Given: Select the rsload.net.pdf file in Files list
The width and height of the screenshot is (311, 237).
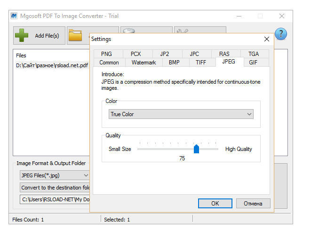Looking at the screenshot, I should pos(52,65).
